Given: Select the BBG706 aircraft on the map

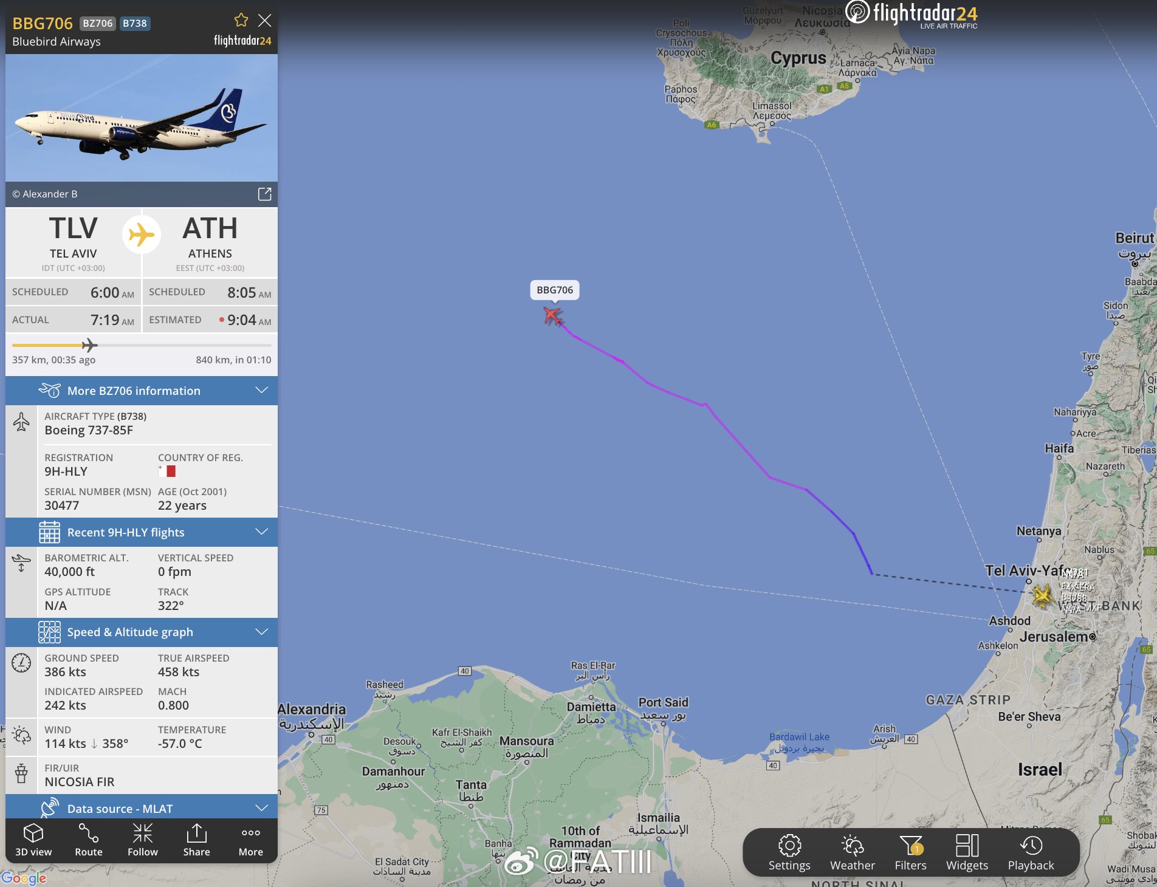Looking at the screenshot, I should click(552, 315).
